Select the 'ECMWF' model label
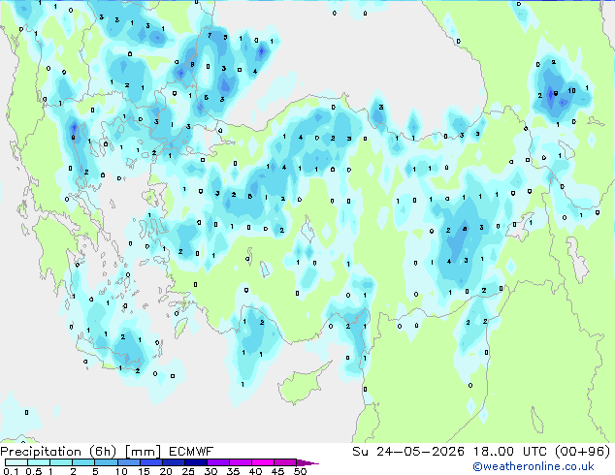This screenshot has height=475, width=615. [191, 452]
